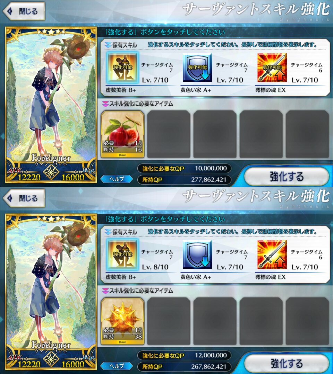Screen dimensions: 333x374
Task: Tap Foreigner servant card in bottom panel
Action: pos(51,292)
